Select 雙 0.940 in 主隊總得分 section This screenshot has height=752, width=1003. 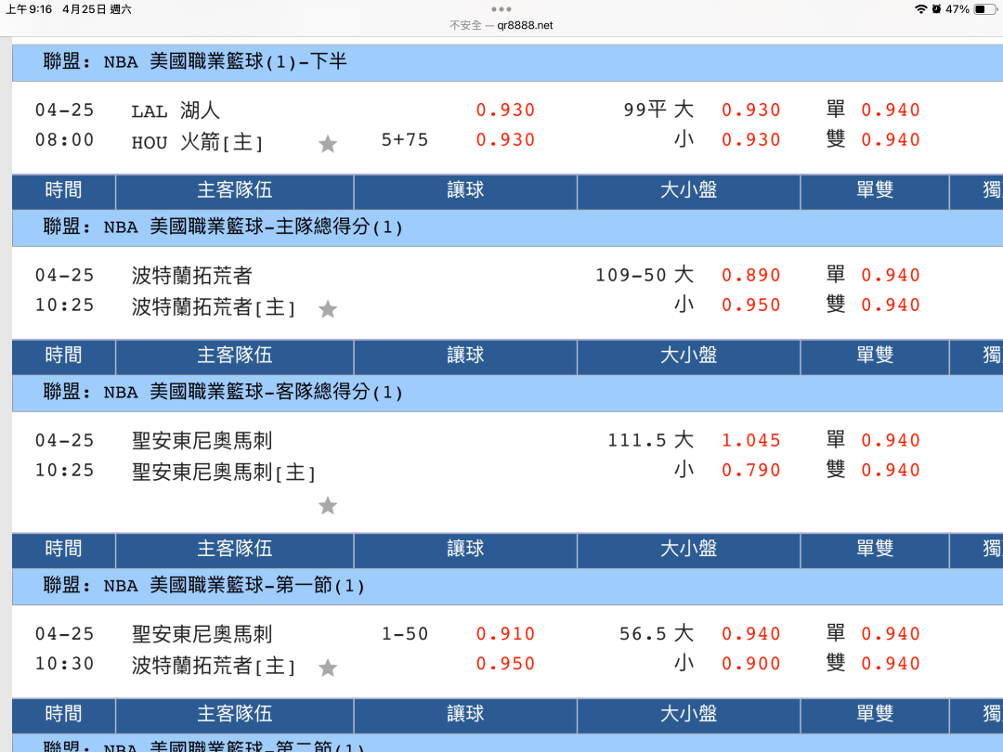(891, 305)
